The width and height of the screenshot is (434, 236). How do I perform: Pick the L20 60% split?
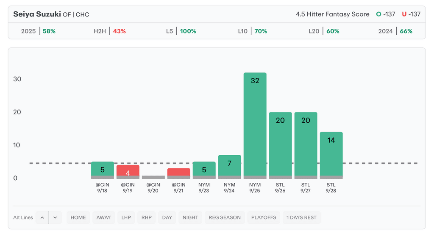tap(324, 31)
